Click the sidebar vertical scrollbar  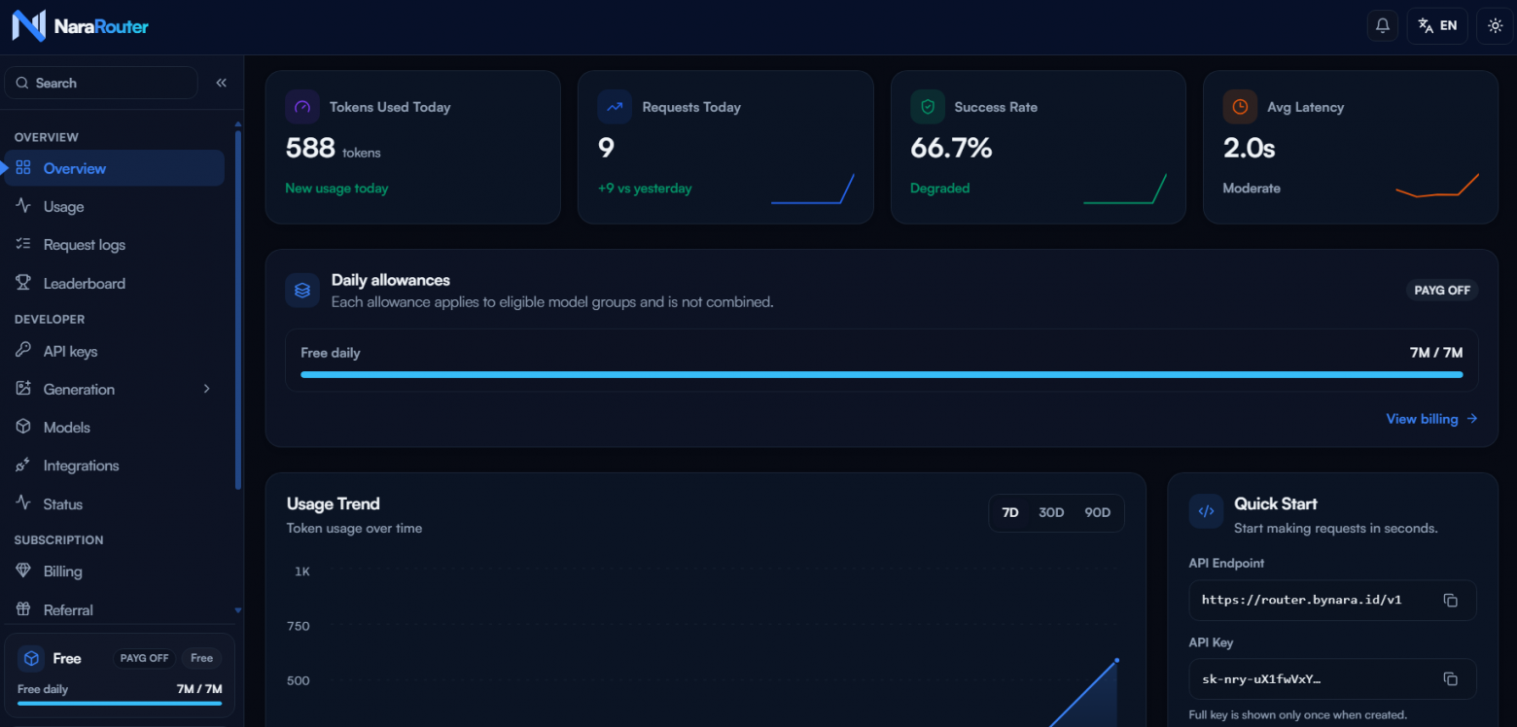(x=238, y=308)
